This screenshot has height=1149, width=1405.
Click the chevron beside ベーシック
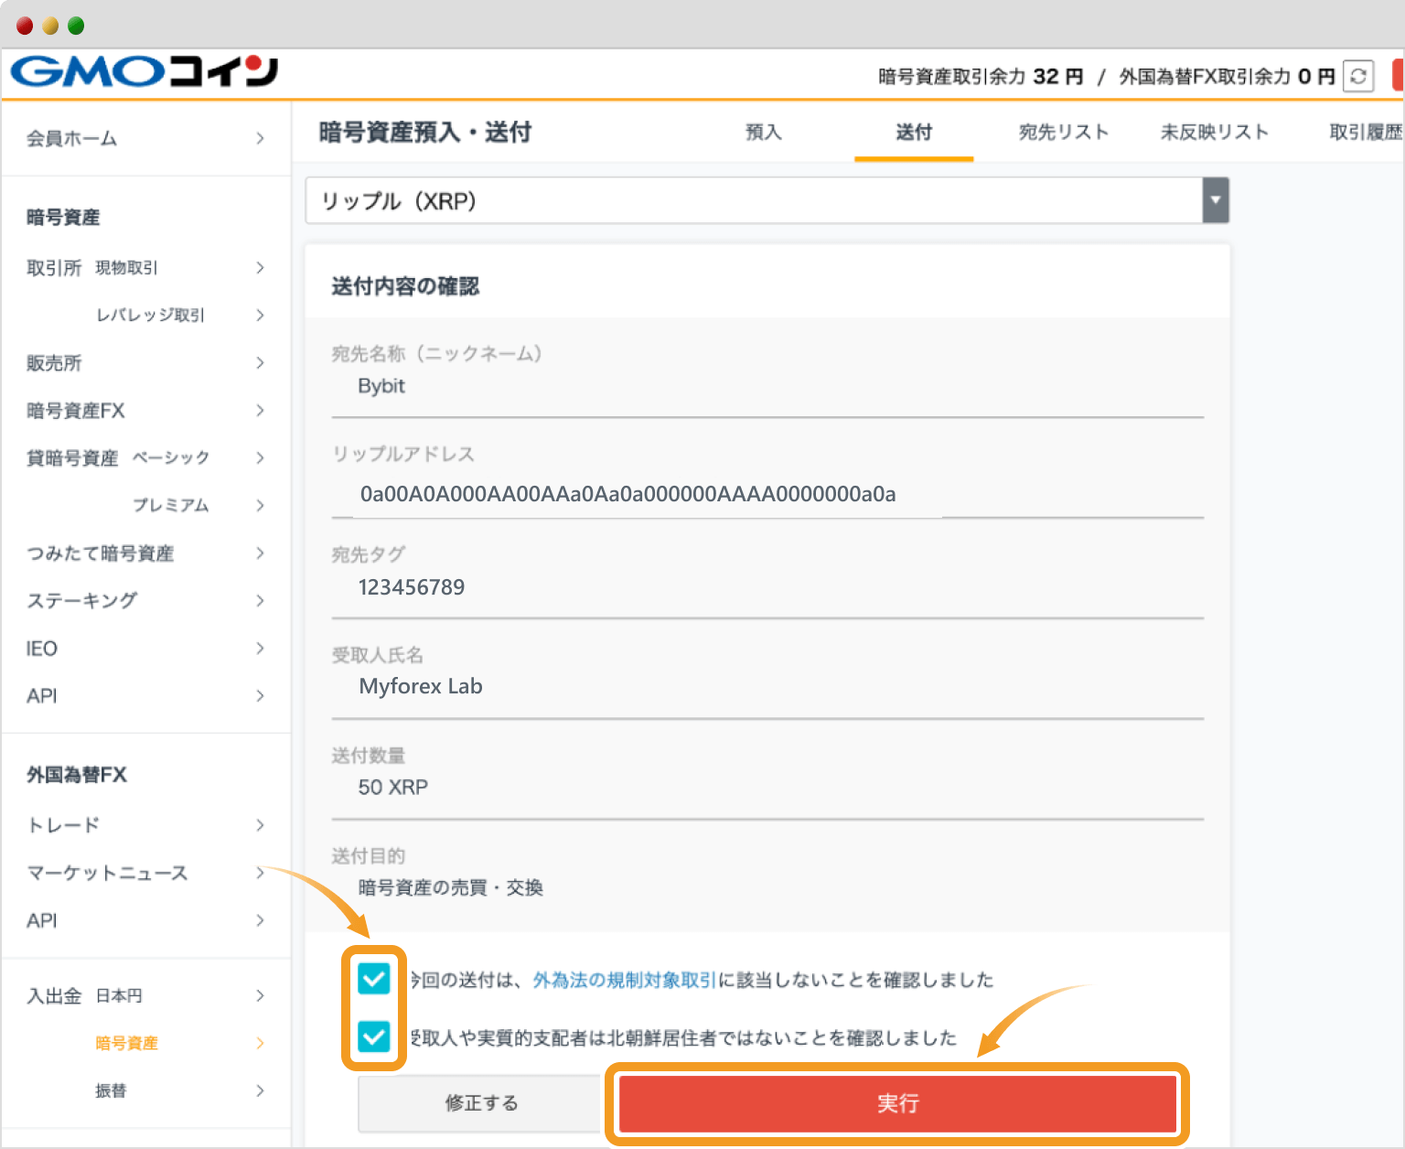tap(261, 457)
